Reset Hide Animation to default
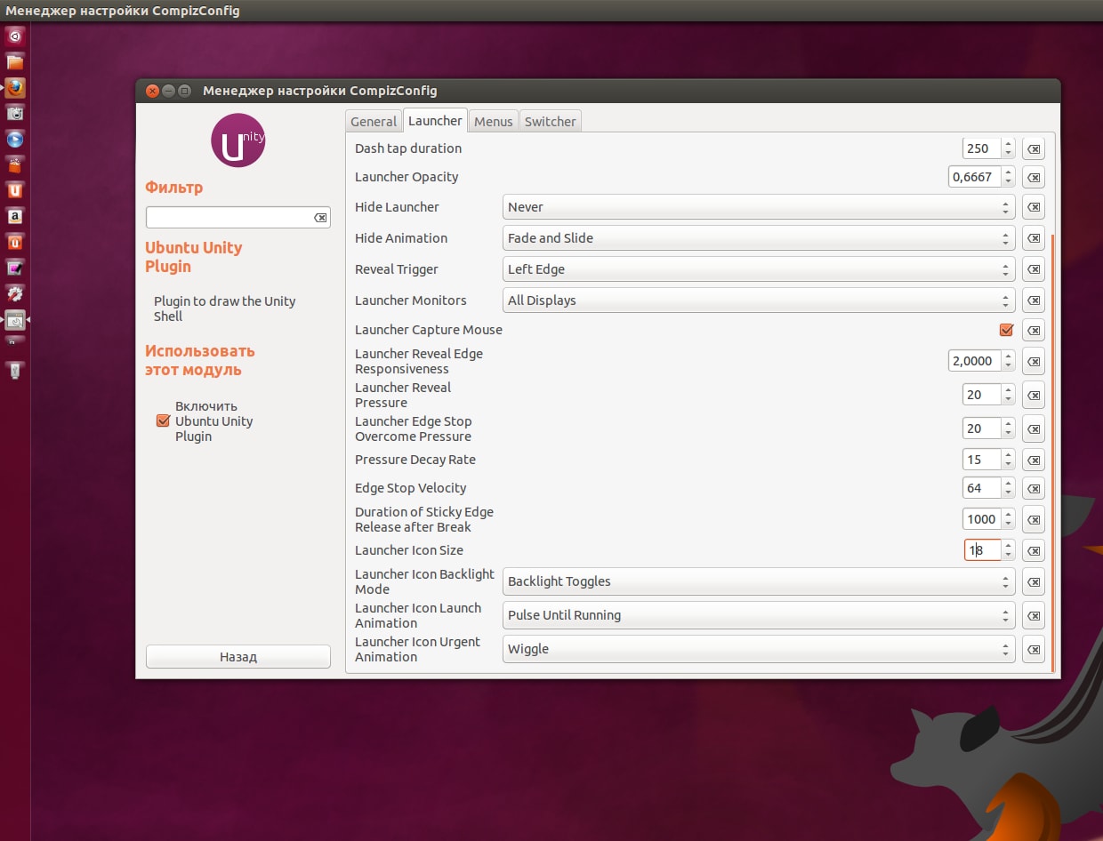 coord(1033,238)
